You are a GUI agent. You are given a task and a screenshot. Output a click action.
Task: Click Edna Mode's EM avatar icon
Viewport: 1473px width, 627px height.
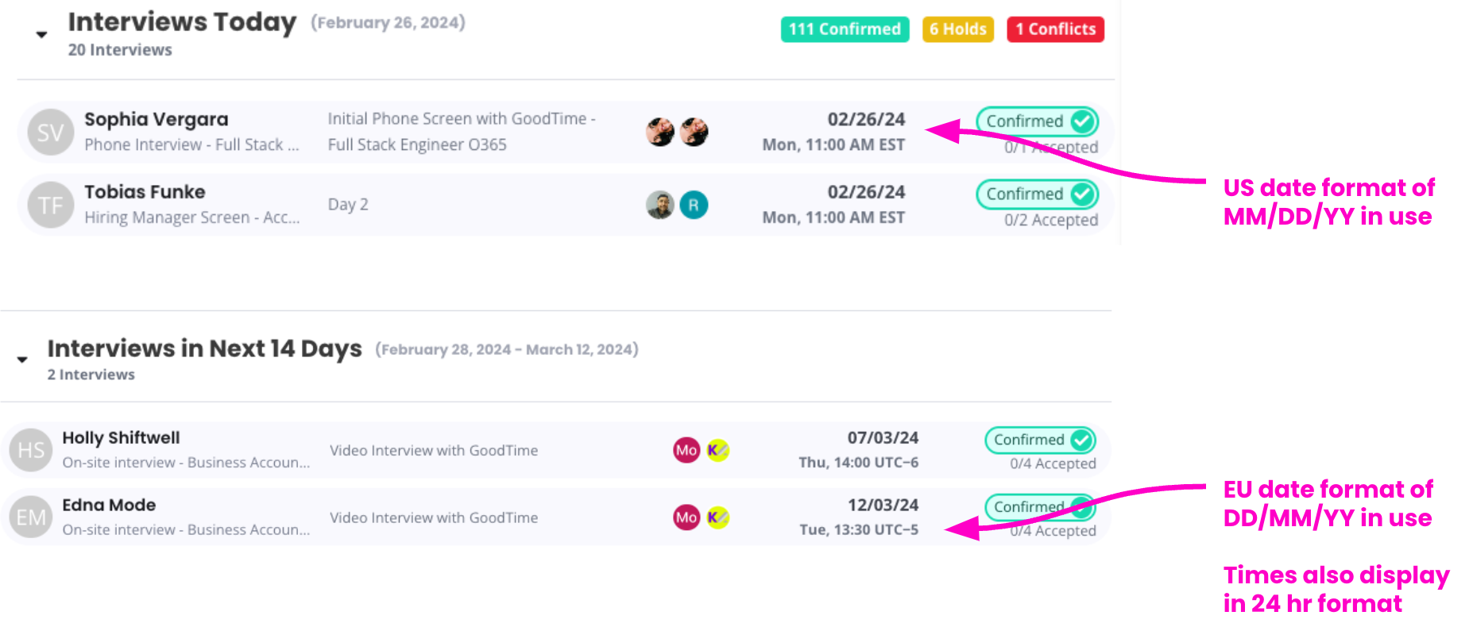(x=31, y=517)
